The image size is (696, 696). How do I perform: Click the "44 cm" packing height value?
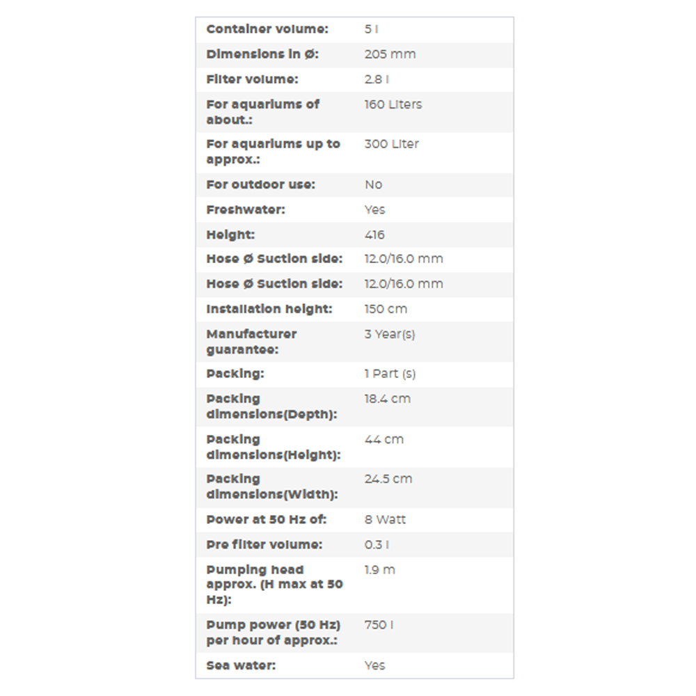[x=383, y=439]
